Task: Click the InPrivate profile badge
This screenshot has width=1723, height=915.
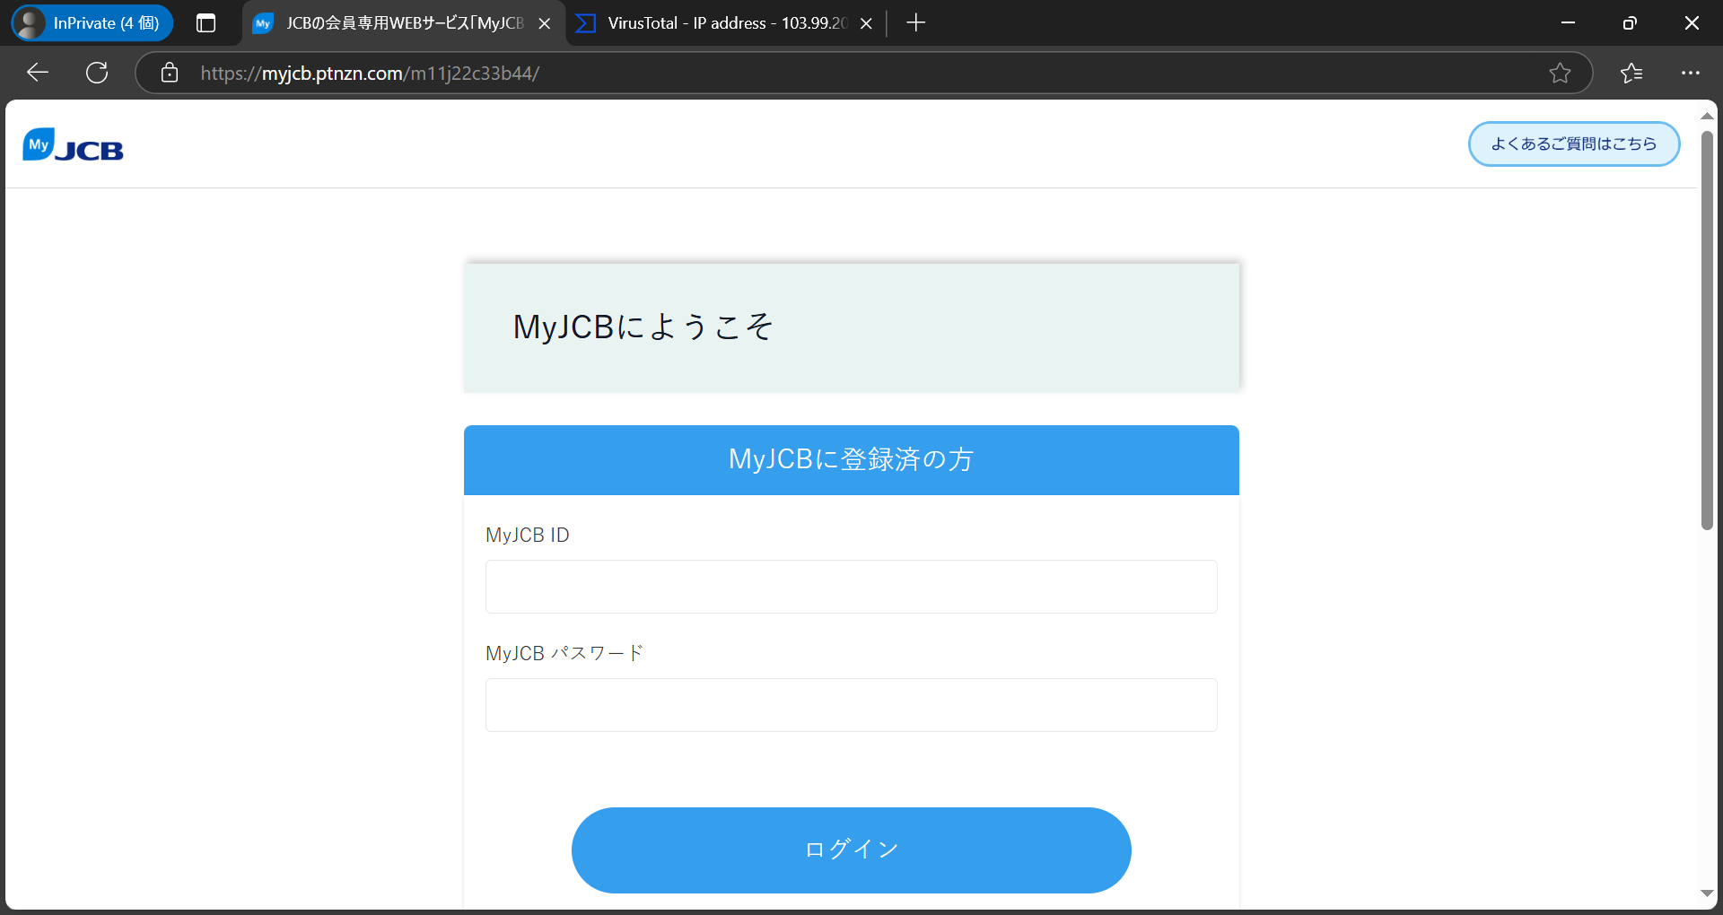Action: pyautogui.click(x=92, y=23)
